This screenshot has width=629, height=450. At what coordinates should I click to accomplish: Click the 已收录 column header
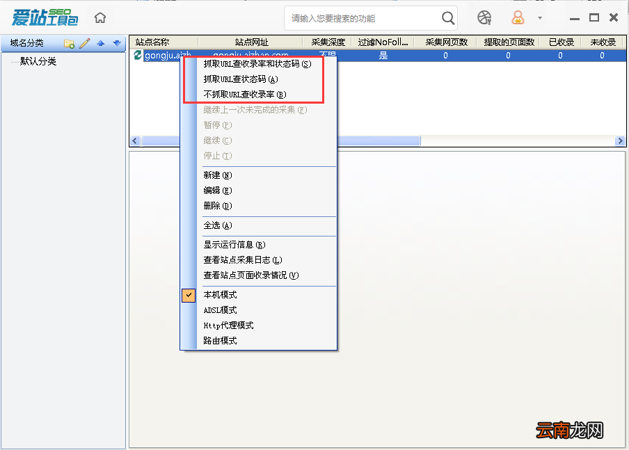[561, 42]
